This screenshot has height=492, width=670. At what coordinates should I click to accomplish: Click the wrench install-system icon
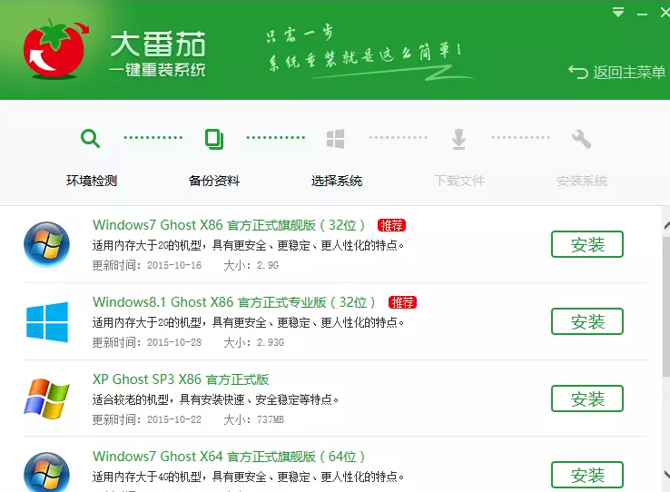(582, 139)
